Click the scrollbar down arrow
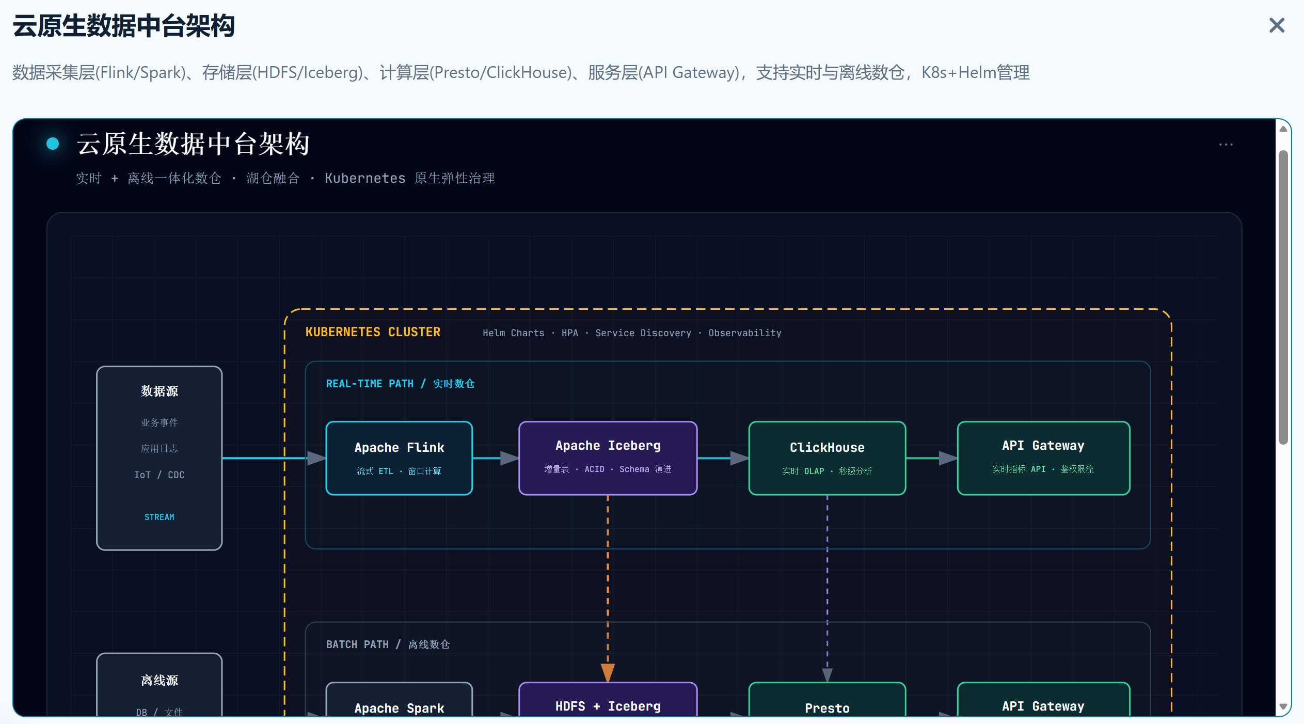 [1283, 706]
